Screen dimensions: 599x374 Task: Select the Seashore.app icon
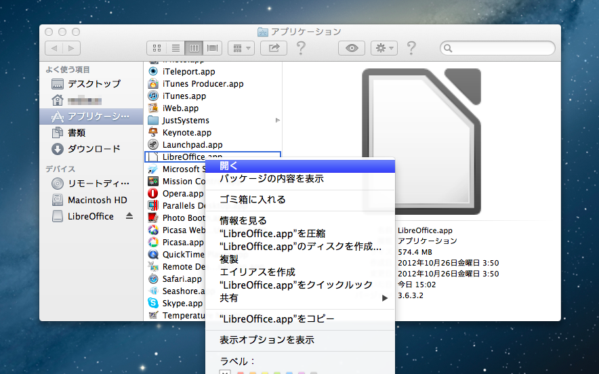click(x=153, y=291)
